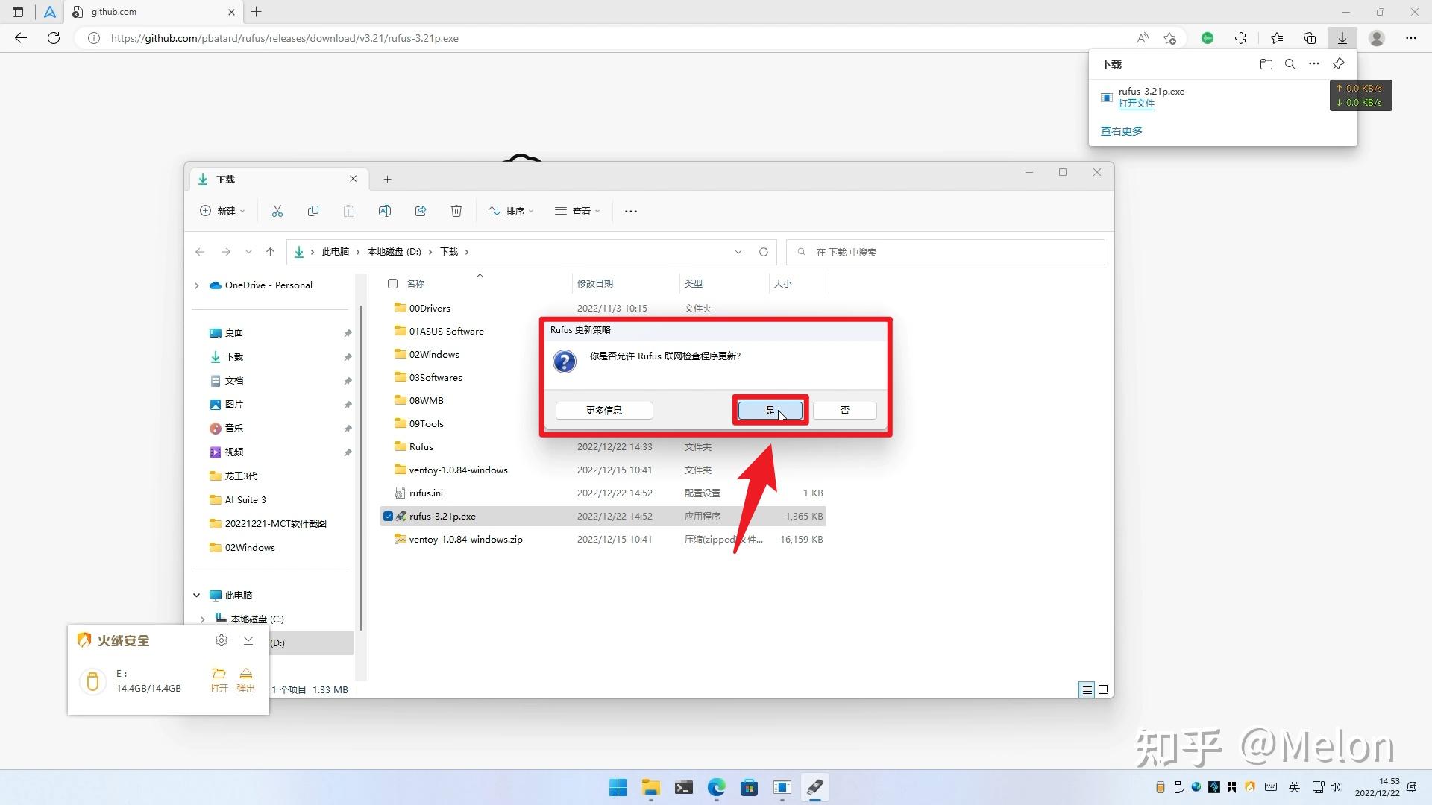Expand the 排序 sort dropdown

pos(510,211)
